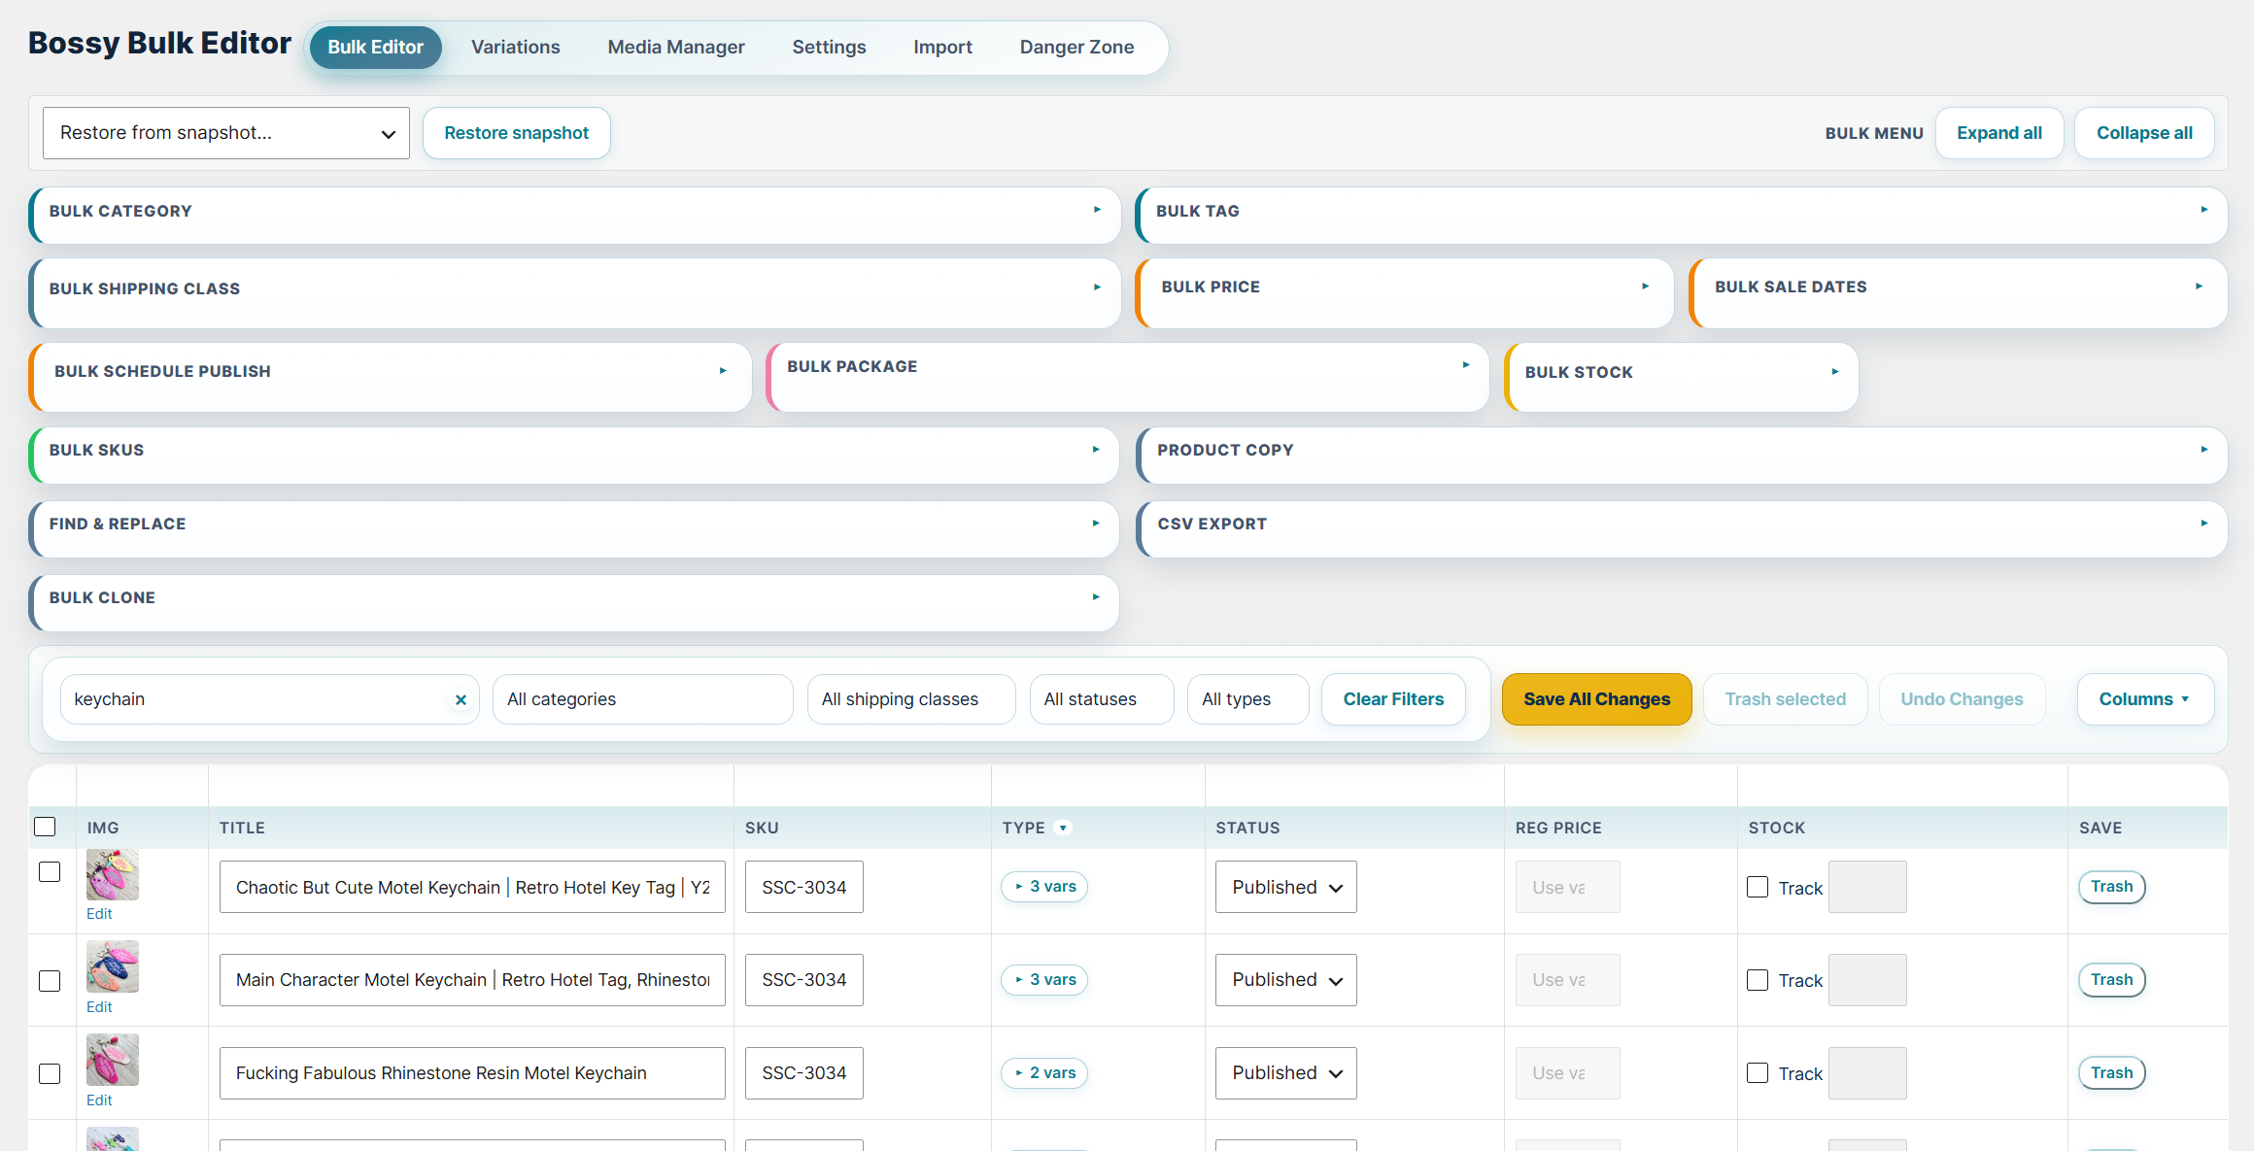This screenshot has height=1151, width=2254.
Task: Open the Main Character keychain thumbnail
Action: 113,966
